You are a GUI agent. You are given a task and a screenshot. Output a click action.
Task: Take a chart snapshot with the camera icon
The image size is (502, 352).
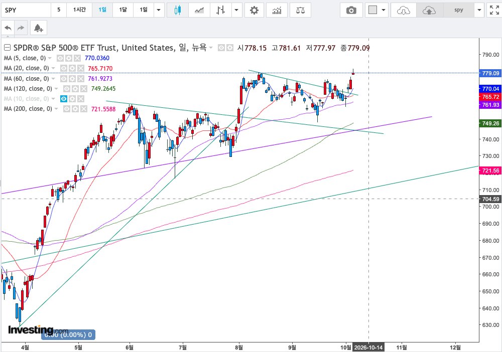351,10
